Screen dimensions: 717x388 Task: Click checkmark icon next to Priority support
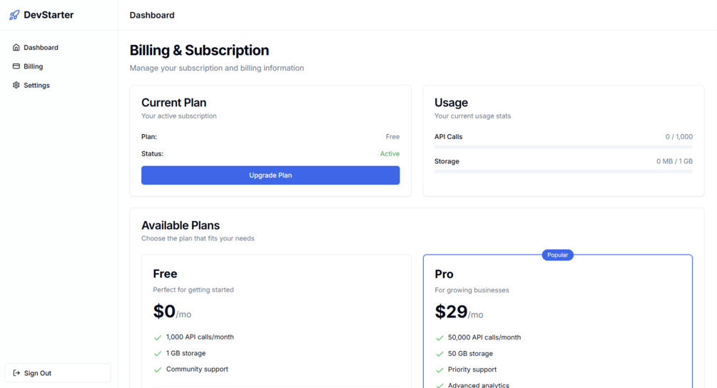(x=439, y=369)
